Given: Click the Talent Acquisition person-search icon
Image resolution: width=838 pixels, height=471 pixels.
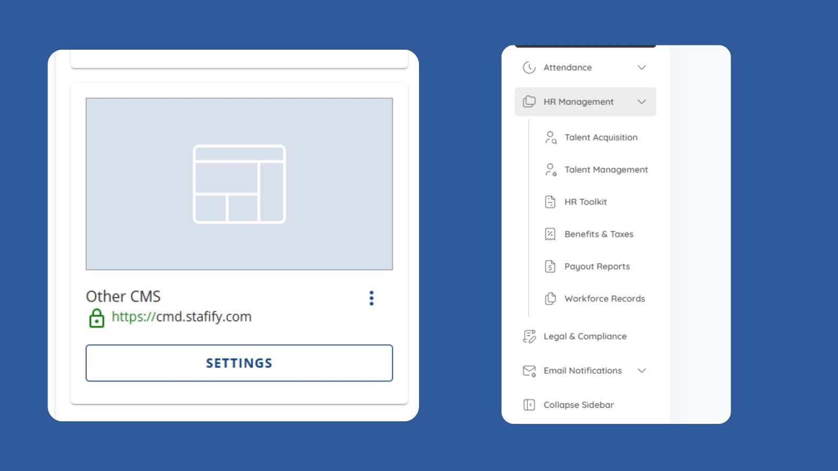Looking at the screenshot, I should [550, 138].
